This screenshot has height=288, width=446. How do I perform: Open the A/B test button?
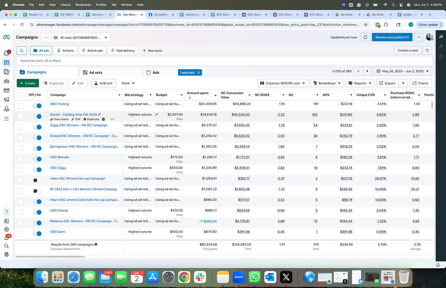[104, 83]
